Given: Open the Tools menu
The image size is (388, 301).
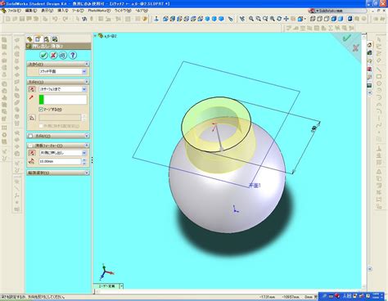Looking at the screenshot, I should (x=78, y=11).
